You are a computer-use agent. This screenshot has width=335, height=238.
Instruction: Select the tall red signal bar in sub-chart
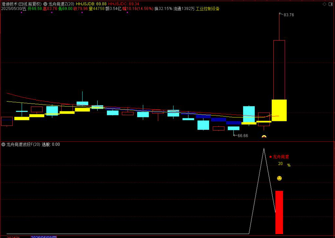click(279, 212)
